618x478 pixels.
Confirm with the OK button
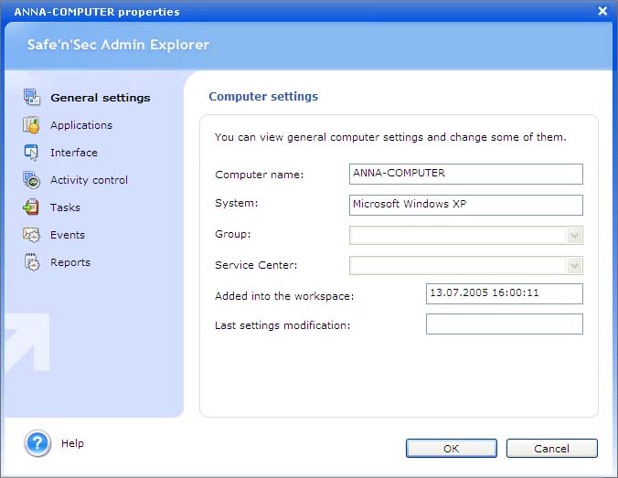pos(452,449)
